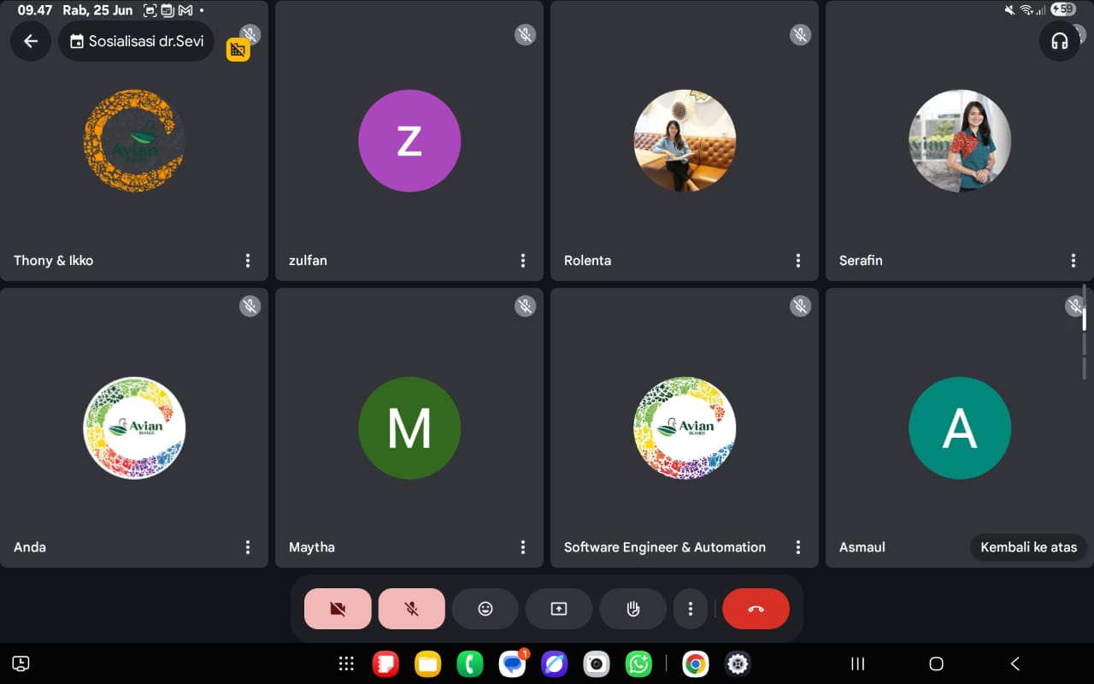Click the vertical scrollbar on the right edge
The image size is (1094, 684).
[x=1085, y=329]
